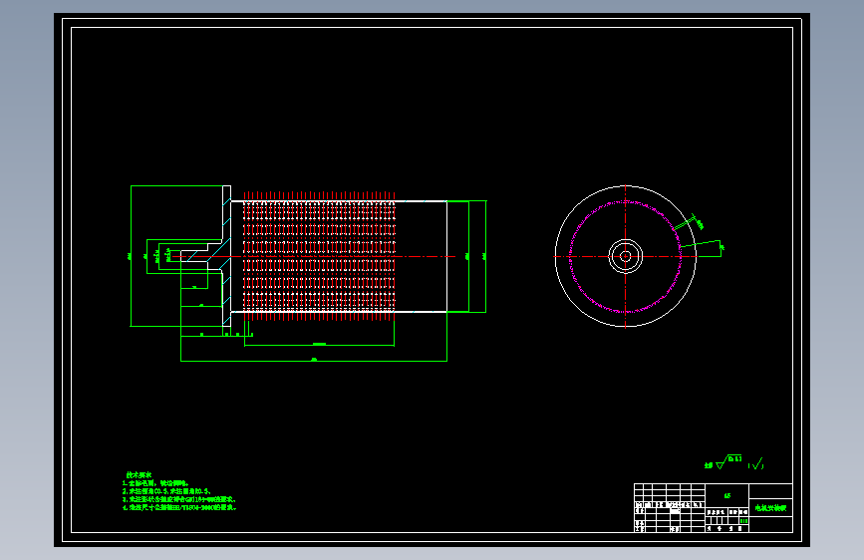Select the small green scale text in the title block

pyautogui.click(x=743, y=521)
